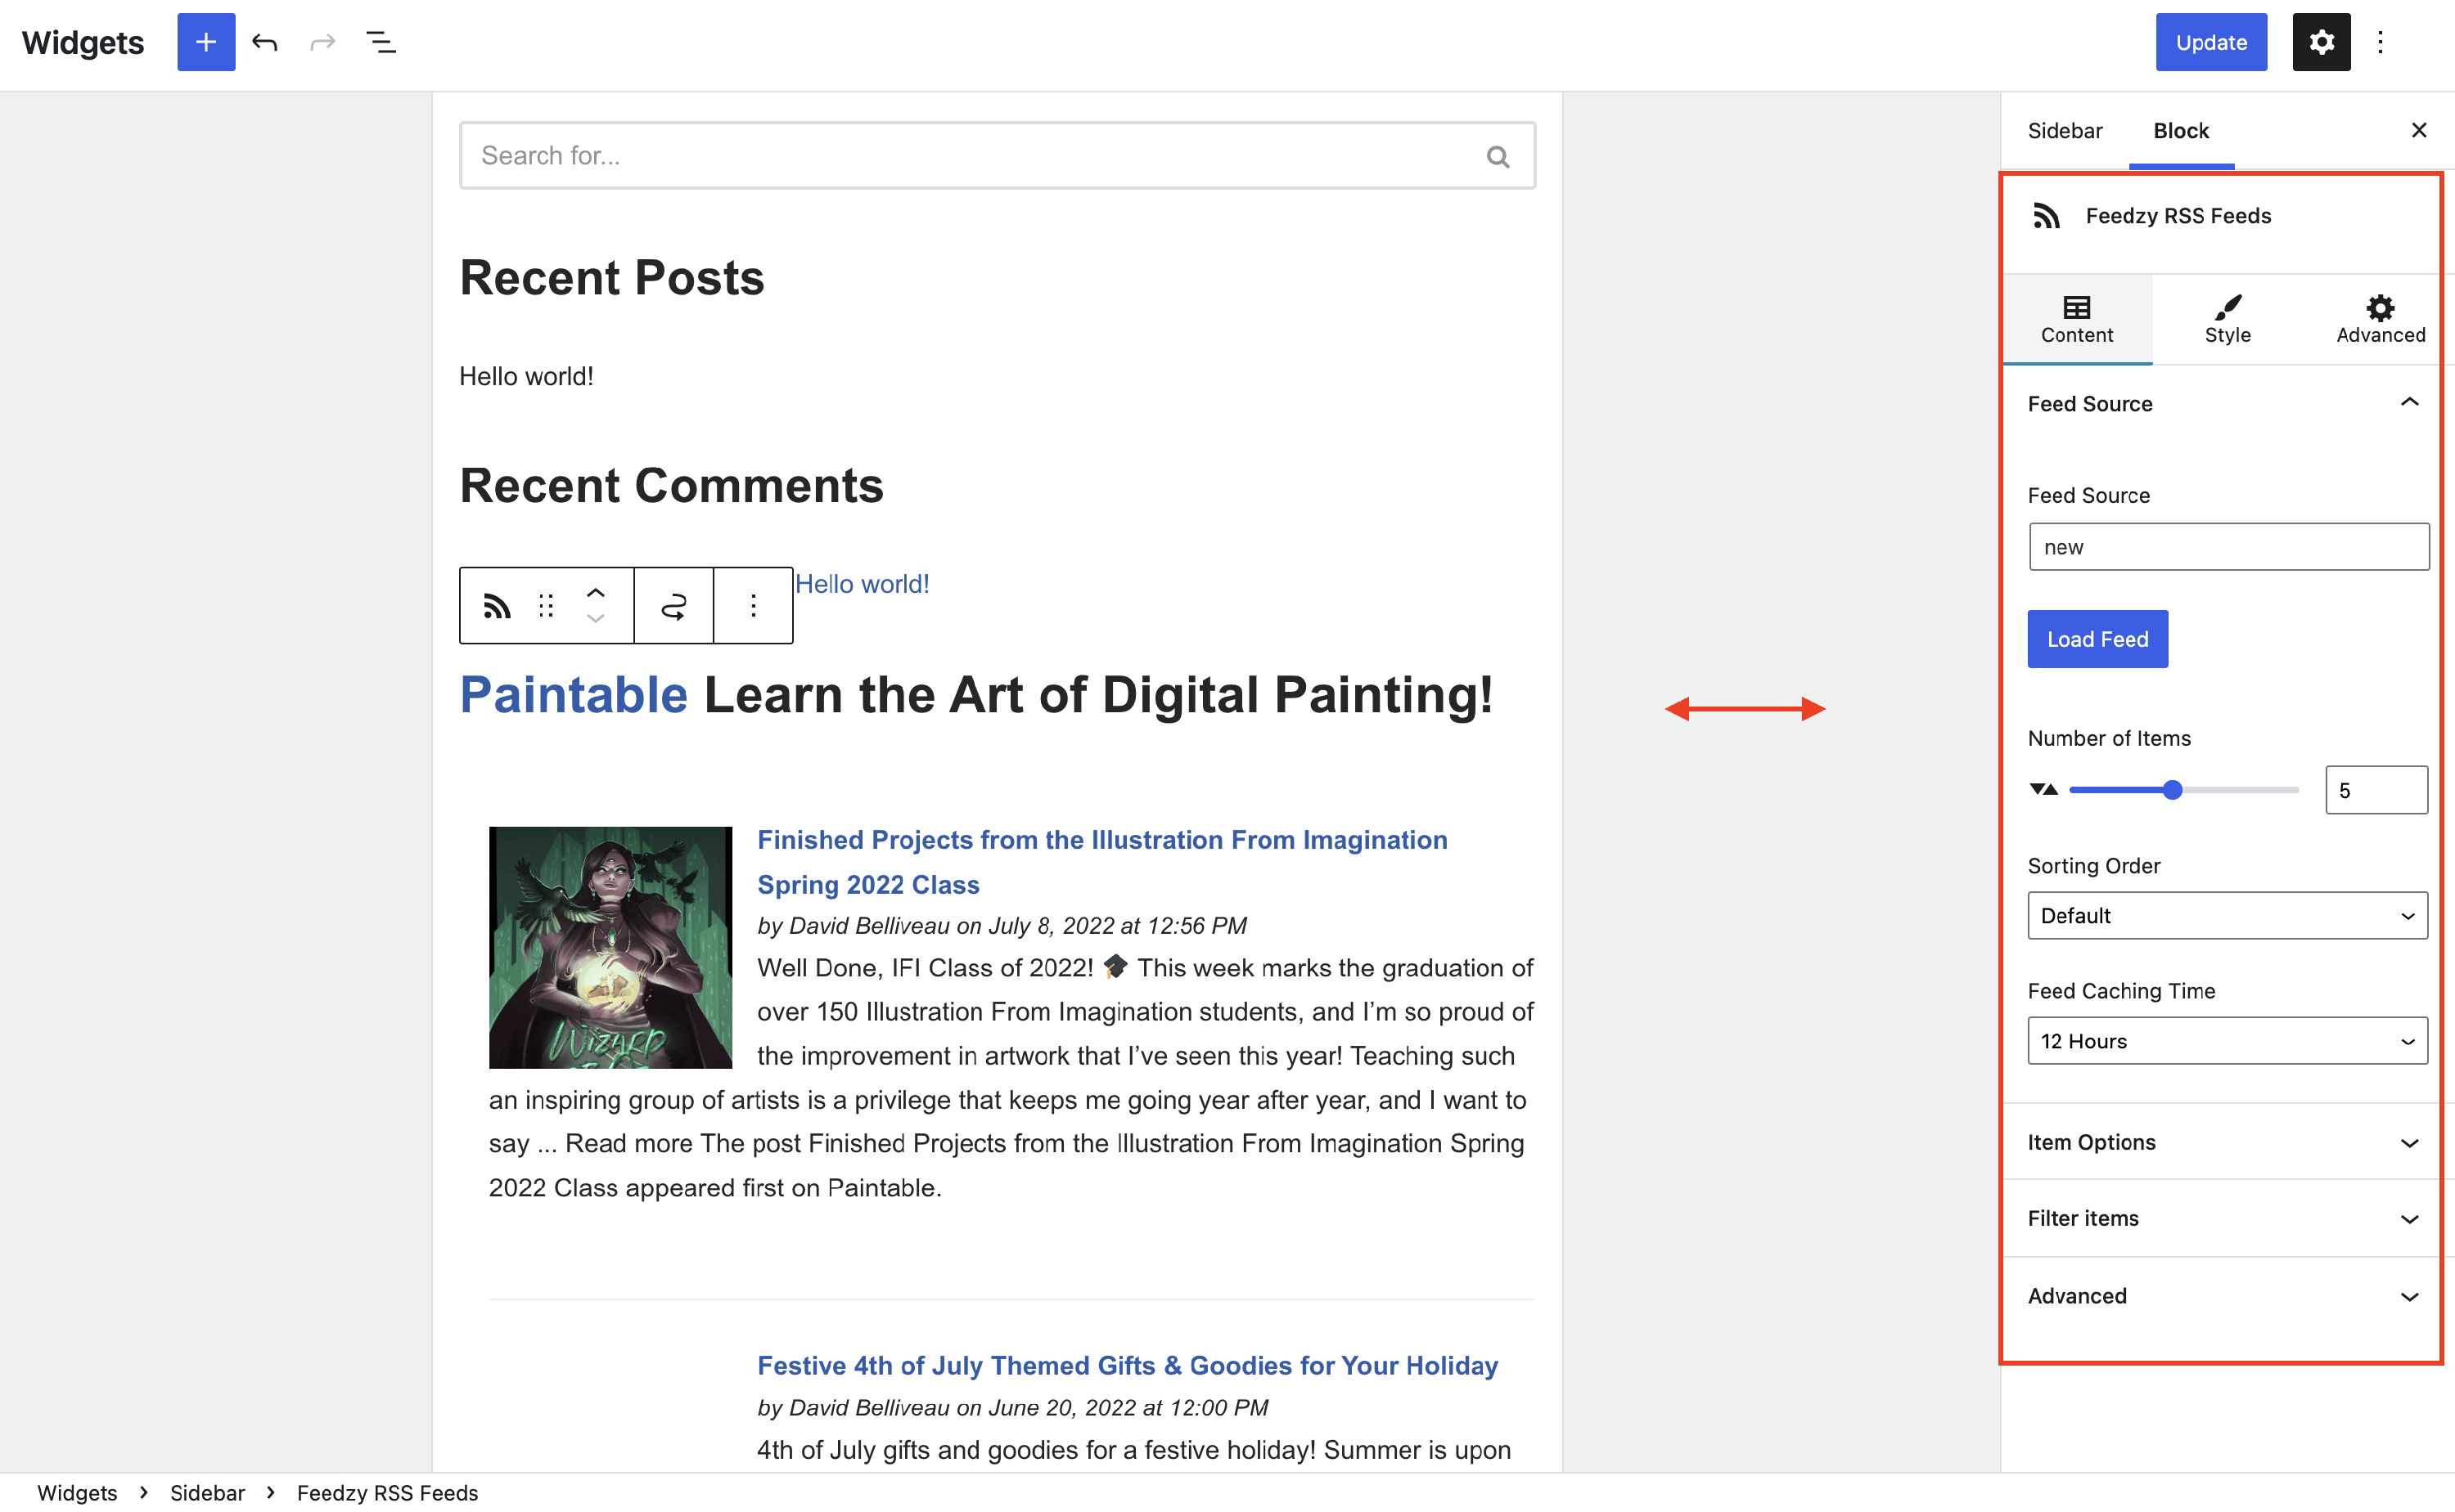Click the move-to widget area icon
The width and height of the screenshot is (2455, 1512).
674,606
